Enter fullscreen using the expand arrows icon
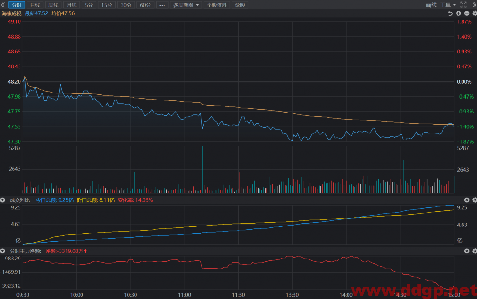Screen dimensions: 477x299 tap(463, 5)
